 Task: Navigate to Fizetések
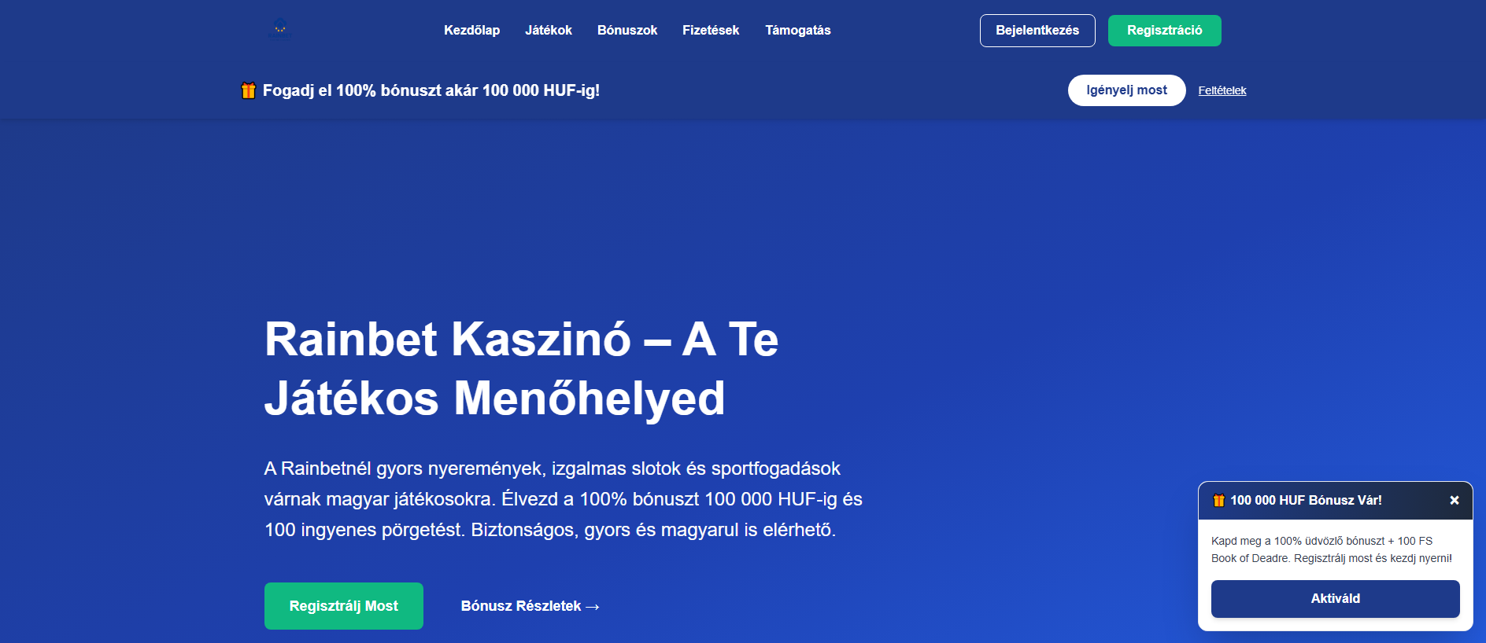tap(711, 30)
